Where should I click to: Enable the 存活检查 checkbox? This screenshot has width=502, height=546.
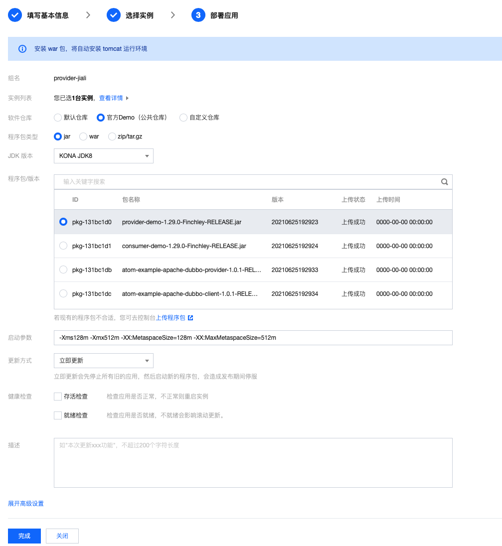coord(58,397)
